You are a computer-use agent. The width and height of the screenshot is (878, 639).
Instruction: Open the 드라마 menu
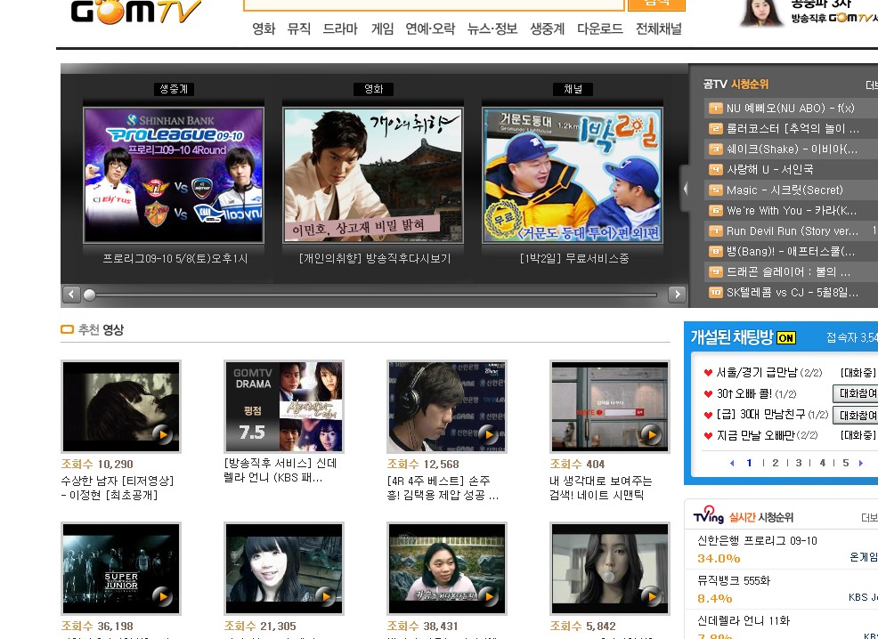tap(340, 28)
